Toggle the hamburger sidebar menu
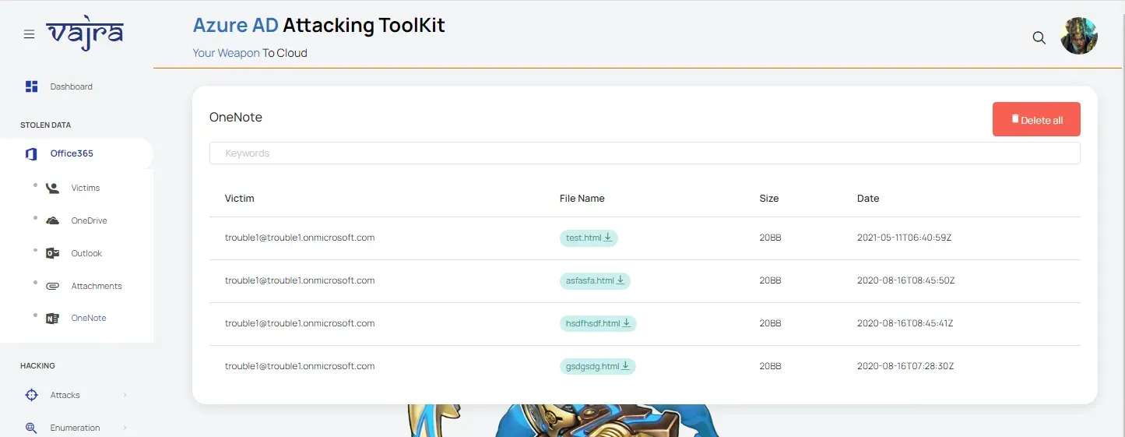Image resolution: width=1125 pixels, height=437 pixels. tap(29, 34)
